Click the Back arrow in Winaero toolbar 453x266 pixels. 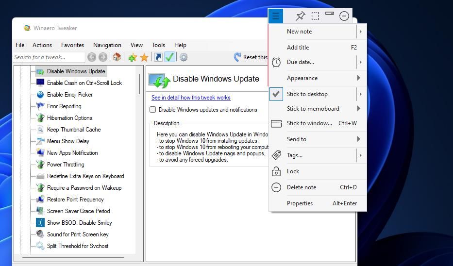tap(92, 57)
